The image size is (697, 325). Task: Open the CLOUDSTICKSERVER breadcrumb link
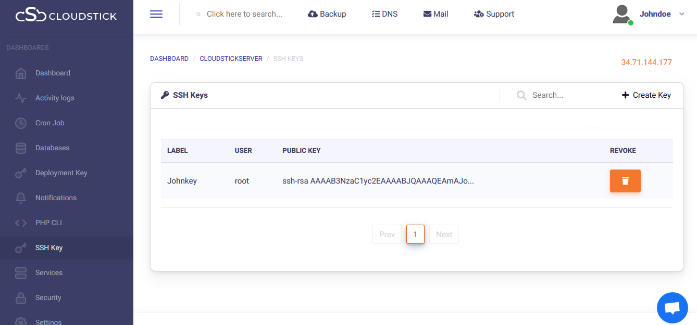(x=231, y=59)
